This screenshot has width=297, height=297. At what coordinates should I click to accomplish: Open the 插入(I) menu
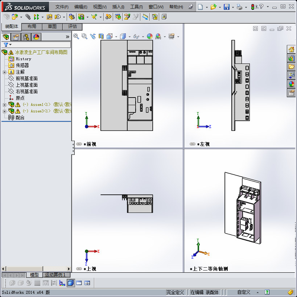pos(118,7)
